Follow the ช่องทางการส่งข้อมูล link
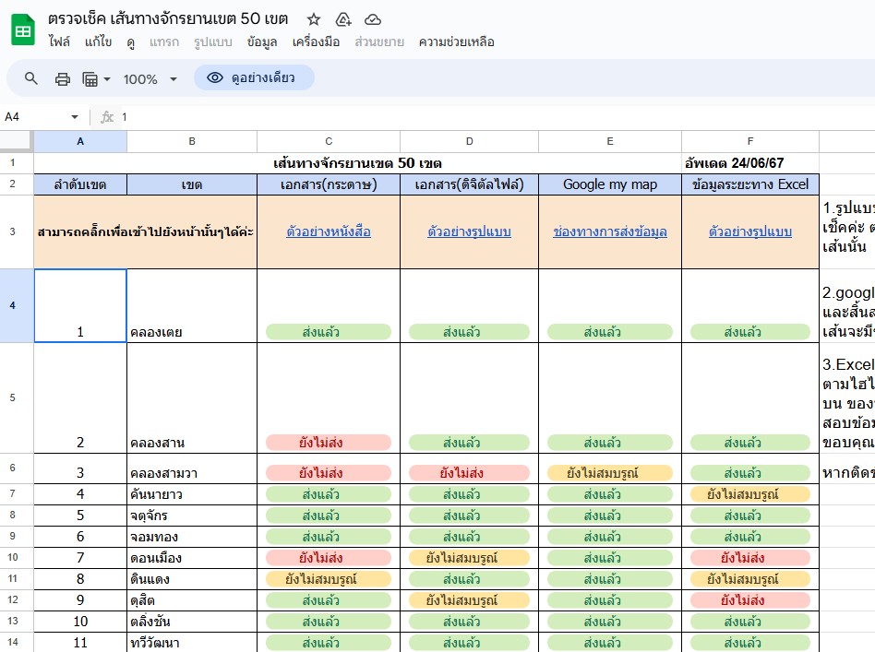Screen dimensions: 875x652 [609, 231]
